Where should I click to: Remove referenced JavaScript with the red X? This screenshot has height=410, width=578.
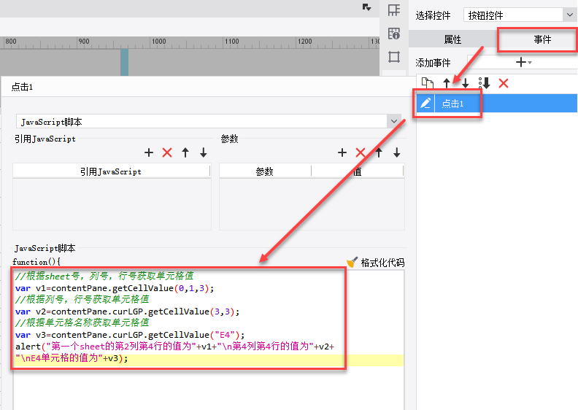(167, 152)
